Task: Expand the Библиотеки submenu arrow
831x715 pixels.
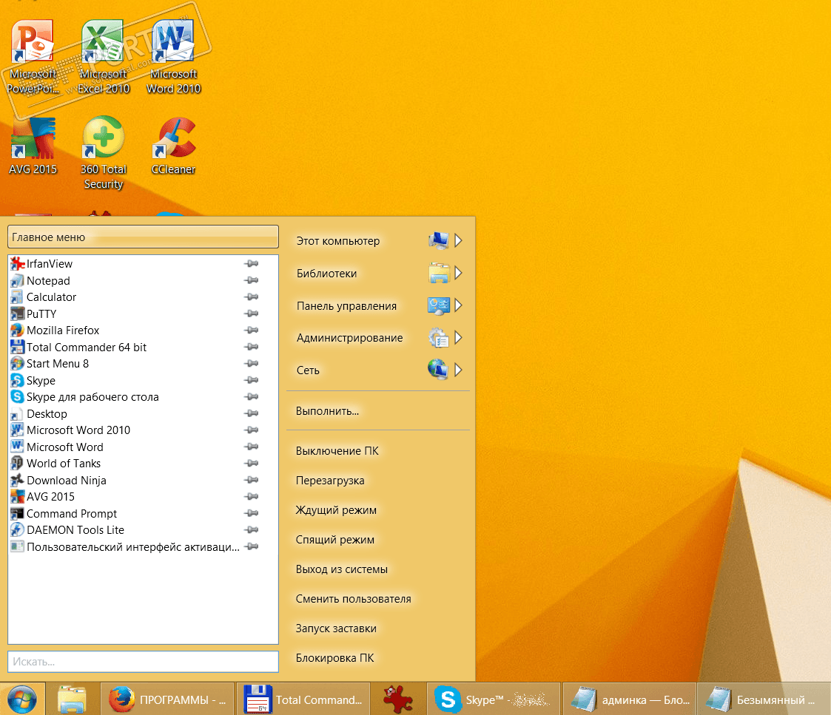Action: [x=459, y=273]
